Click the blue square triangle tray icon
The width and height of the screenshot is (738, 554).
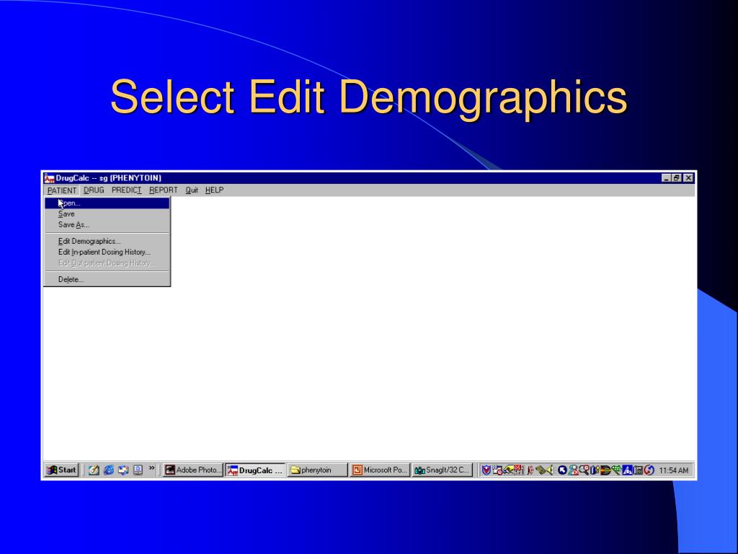click(x=628, y=470)
